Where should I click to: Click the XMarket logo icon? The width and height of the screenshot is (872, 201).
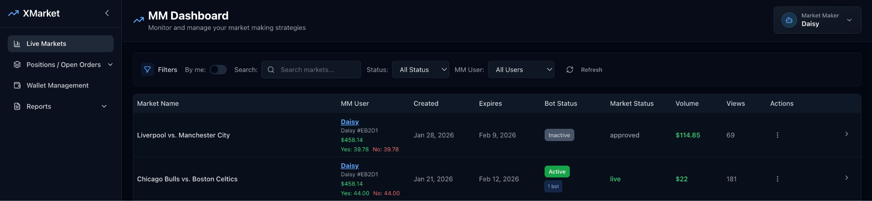[13, 13]
